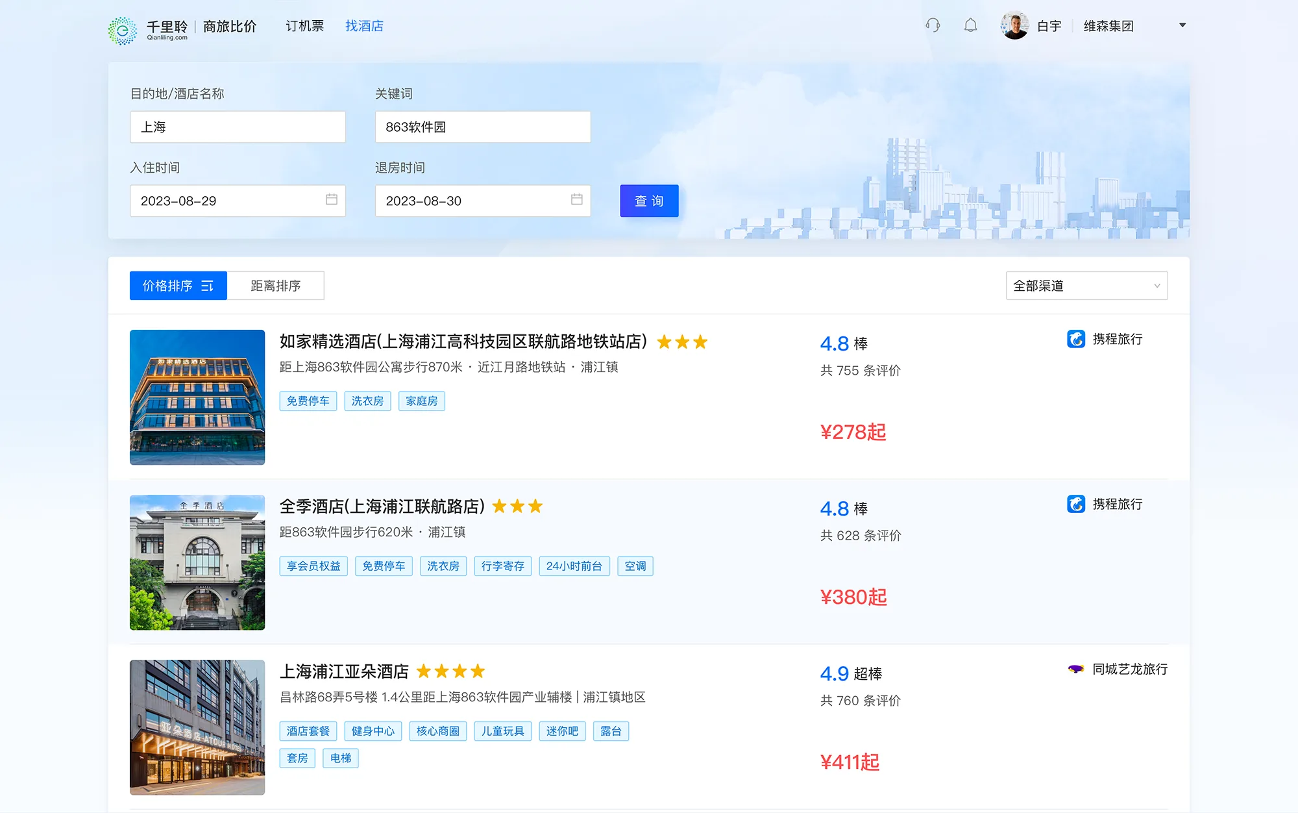Image resolution: width=1298 pixels, height=813 pixels.
Task: Click star rating of 如家精选酒店
Action: [682, 342]
